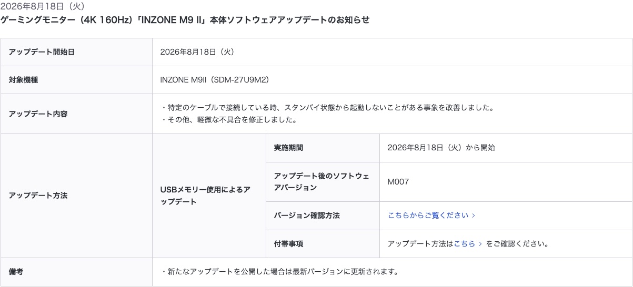The height and width of the screenshot is (287, 633).
Task: Click the USBメモリー使用によるアップデート cell
Action: click(x=209, y=196)
